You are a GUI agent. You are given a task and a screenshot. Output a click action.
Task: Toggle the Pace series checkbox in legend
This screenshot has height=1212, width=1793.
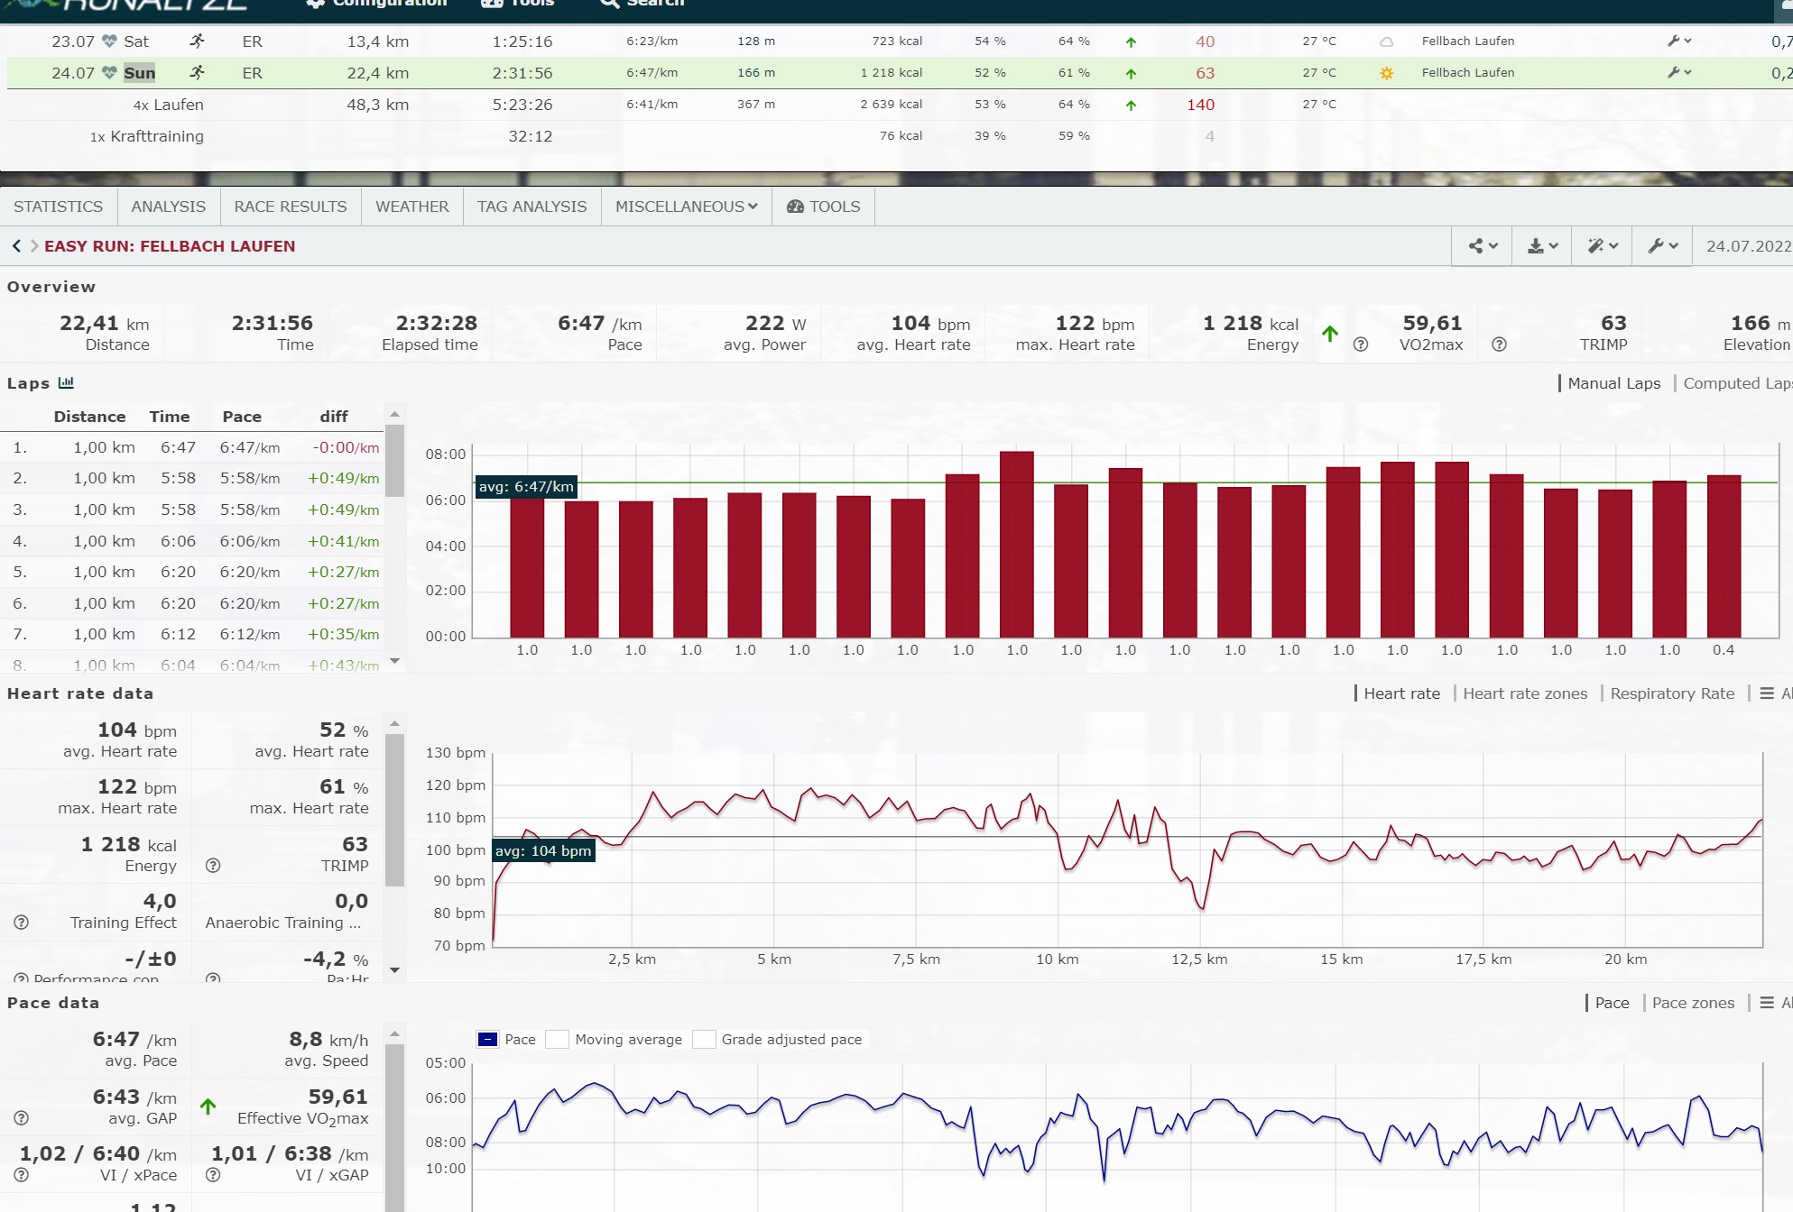[x=487, y=1040]
